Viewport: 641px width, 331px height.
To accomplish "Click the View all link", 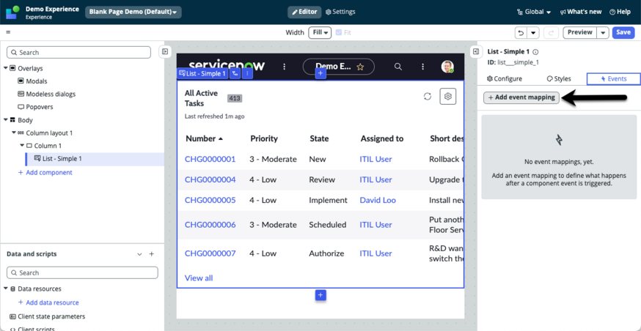I will pyautogui.click(x=199, y=278).
